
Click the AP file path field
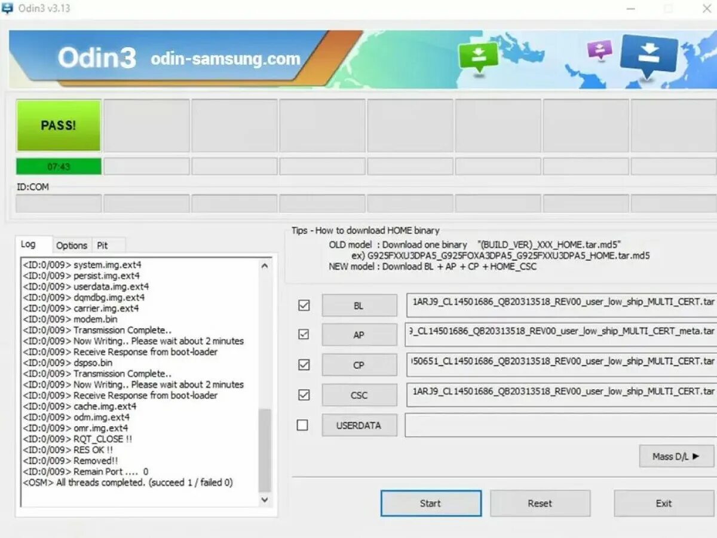tap(561, 335)
